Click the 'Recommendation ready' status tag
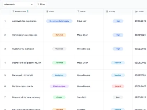Image resolution: width=147 pixels, height=110 pixels. [59, 21]
